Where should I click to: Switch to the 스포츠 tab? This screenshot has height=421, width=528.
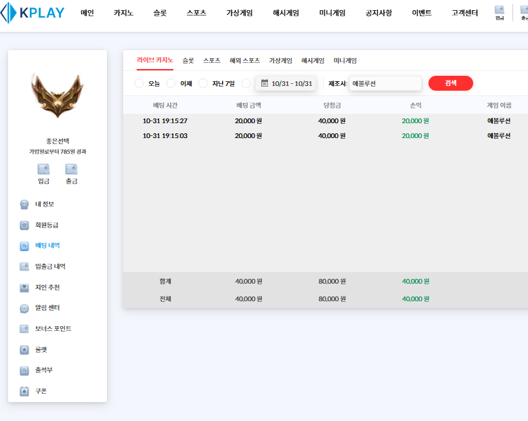tap(212, 61)
